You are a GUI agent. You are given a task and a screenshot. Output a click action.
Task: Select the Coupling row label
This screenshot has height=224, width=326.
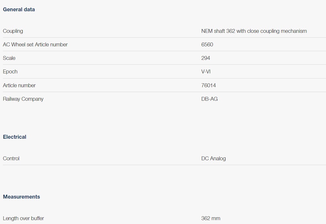click(13, 31)
